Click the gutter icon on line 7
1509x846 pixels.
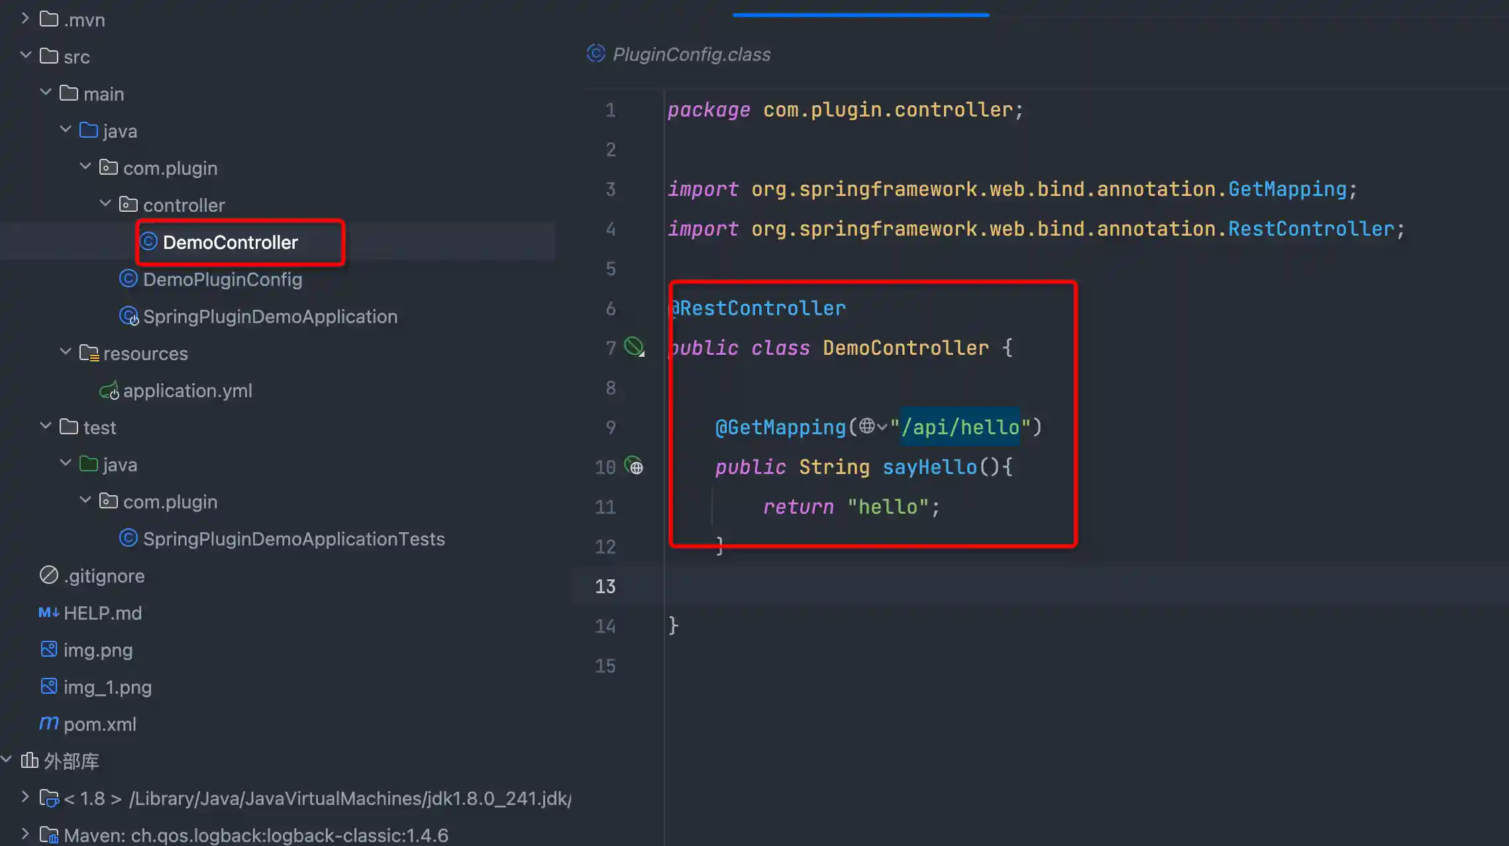coord(634,346)
